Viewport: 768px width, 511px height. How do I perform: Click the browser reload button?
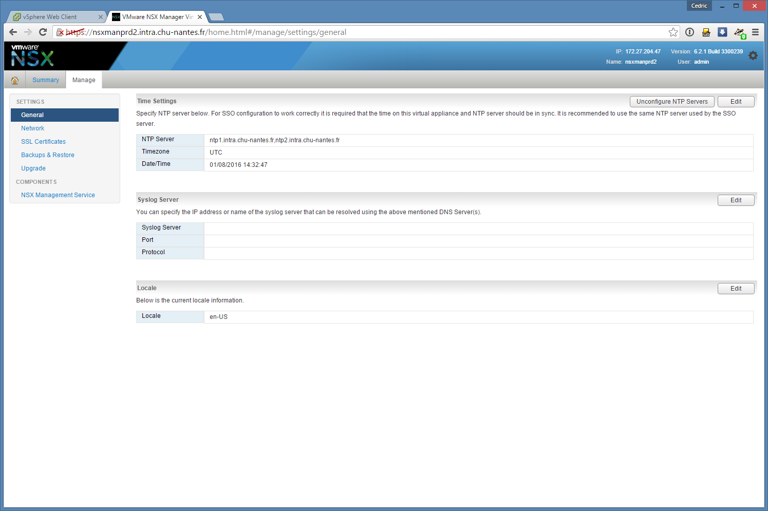click(x=43, y=32)
